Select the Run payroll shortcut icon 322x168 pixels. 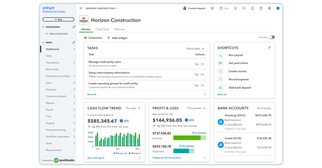(220, 55)
